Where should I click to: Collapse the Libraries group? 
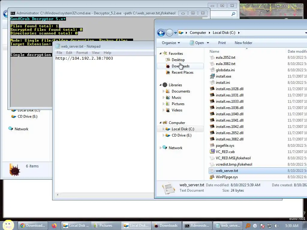click(161, 85)
